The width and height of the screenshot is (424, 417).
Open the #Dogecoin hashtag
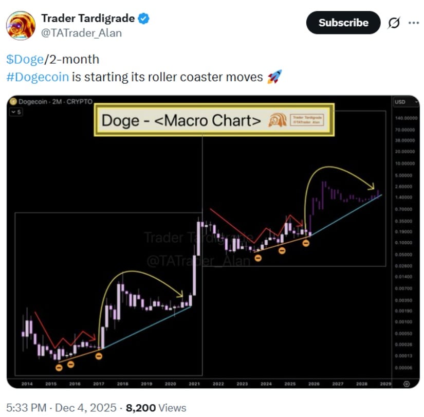coord(36,77)
